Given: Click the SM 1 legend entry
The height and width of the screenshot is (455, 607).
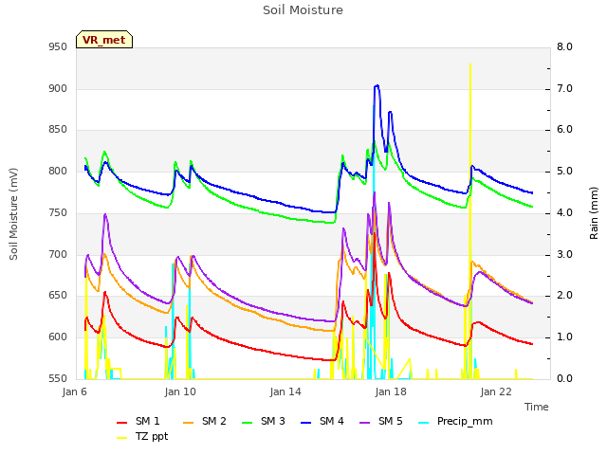Looking at the screenshot, I should (x=138, y=421).
